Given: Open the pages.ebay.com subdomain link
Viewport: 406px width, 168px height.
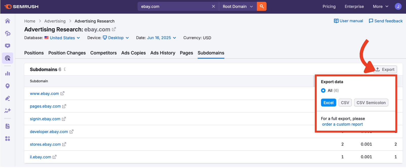Looking at the screenshot, I should pos(45,106).
